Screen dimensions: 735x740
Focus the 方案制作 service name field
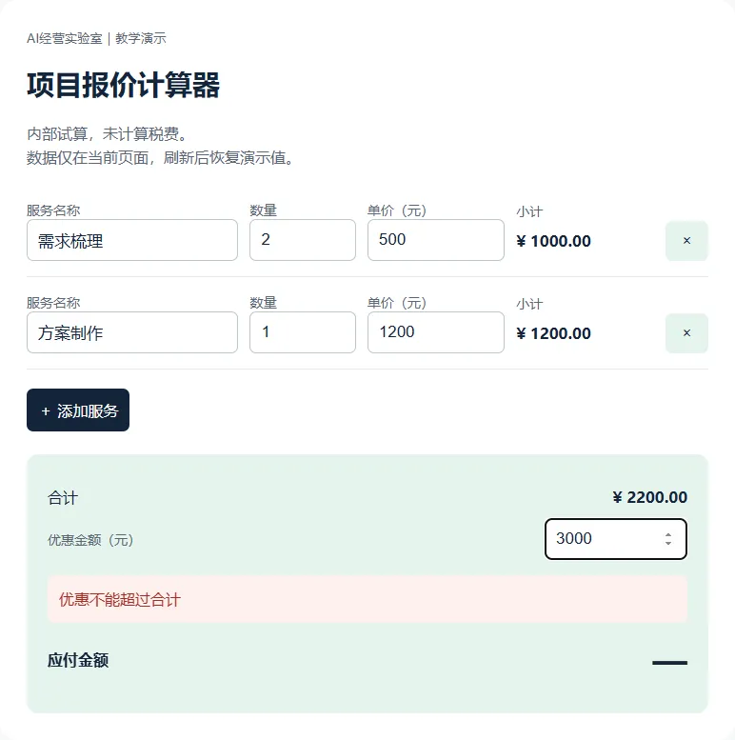point(132,332)
